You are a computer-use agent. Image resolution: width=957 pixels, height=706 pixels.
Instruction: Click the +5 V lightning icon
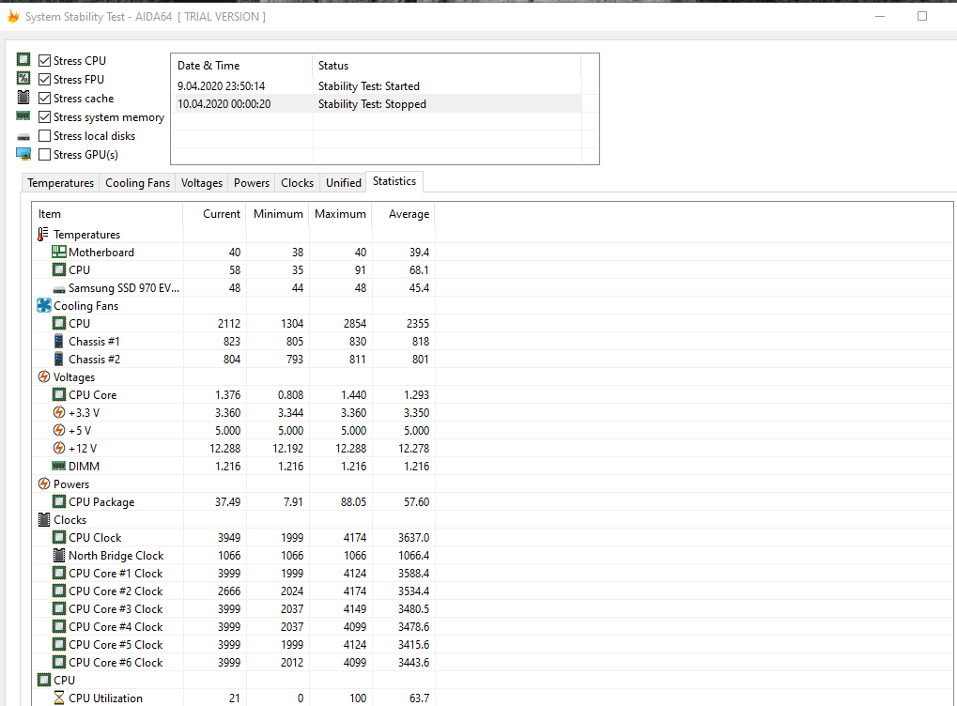tap(58, 430)
